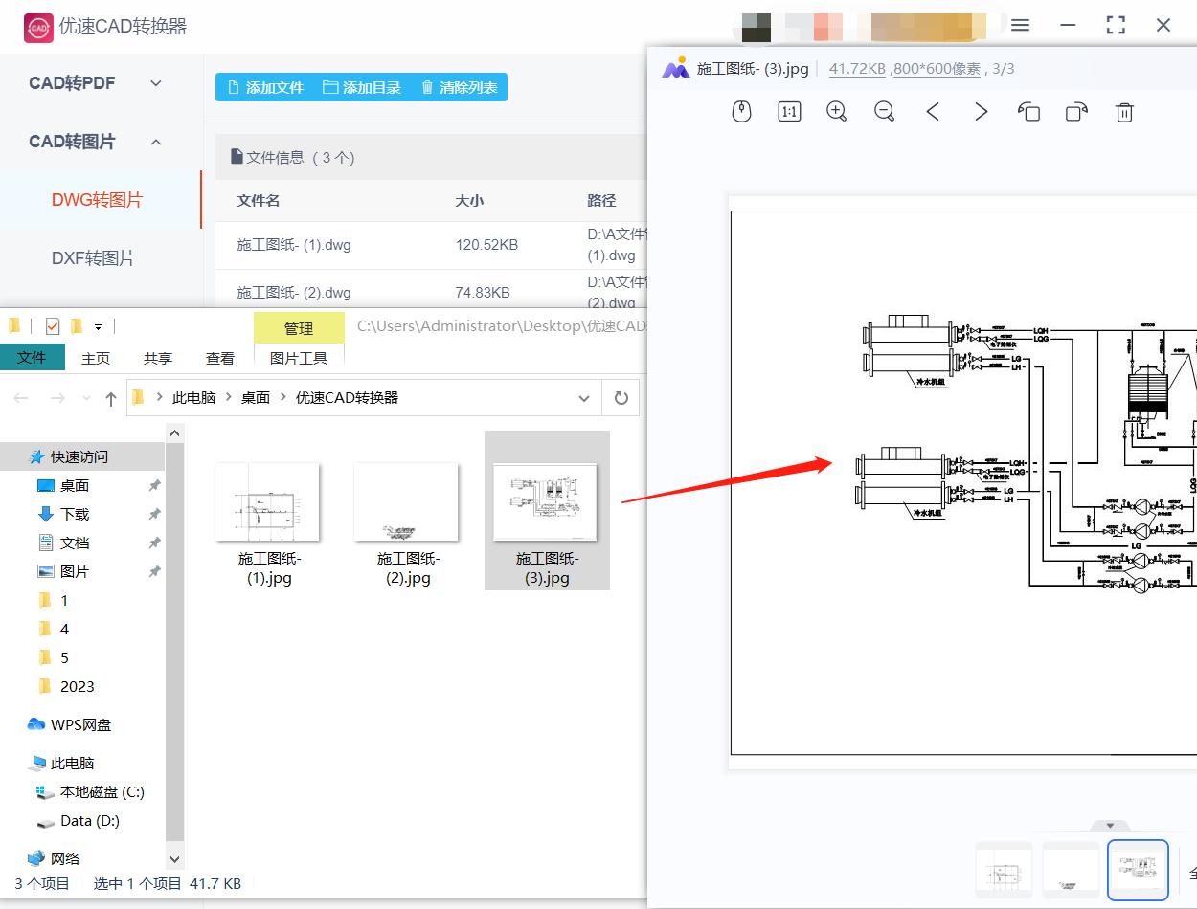The height and width of the screenshot is (909, 1197).
Task: Expand the CAD转PDF section
Action: coord(156,83)
